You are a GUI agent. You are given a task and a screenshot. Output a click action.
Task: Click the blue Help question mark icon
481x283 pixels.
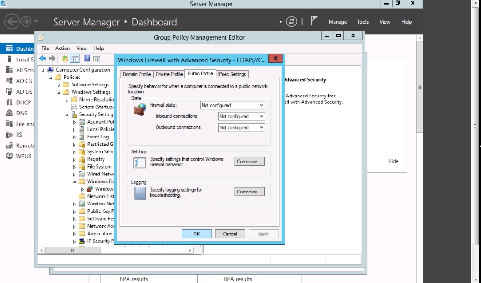point(87,59)
